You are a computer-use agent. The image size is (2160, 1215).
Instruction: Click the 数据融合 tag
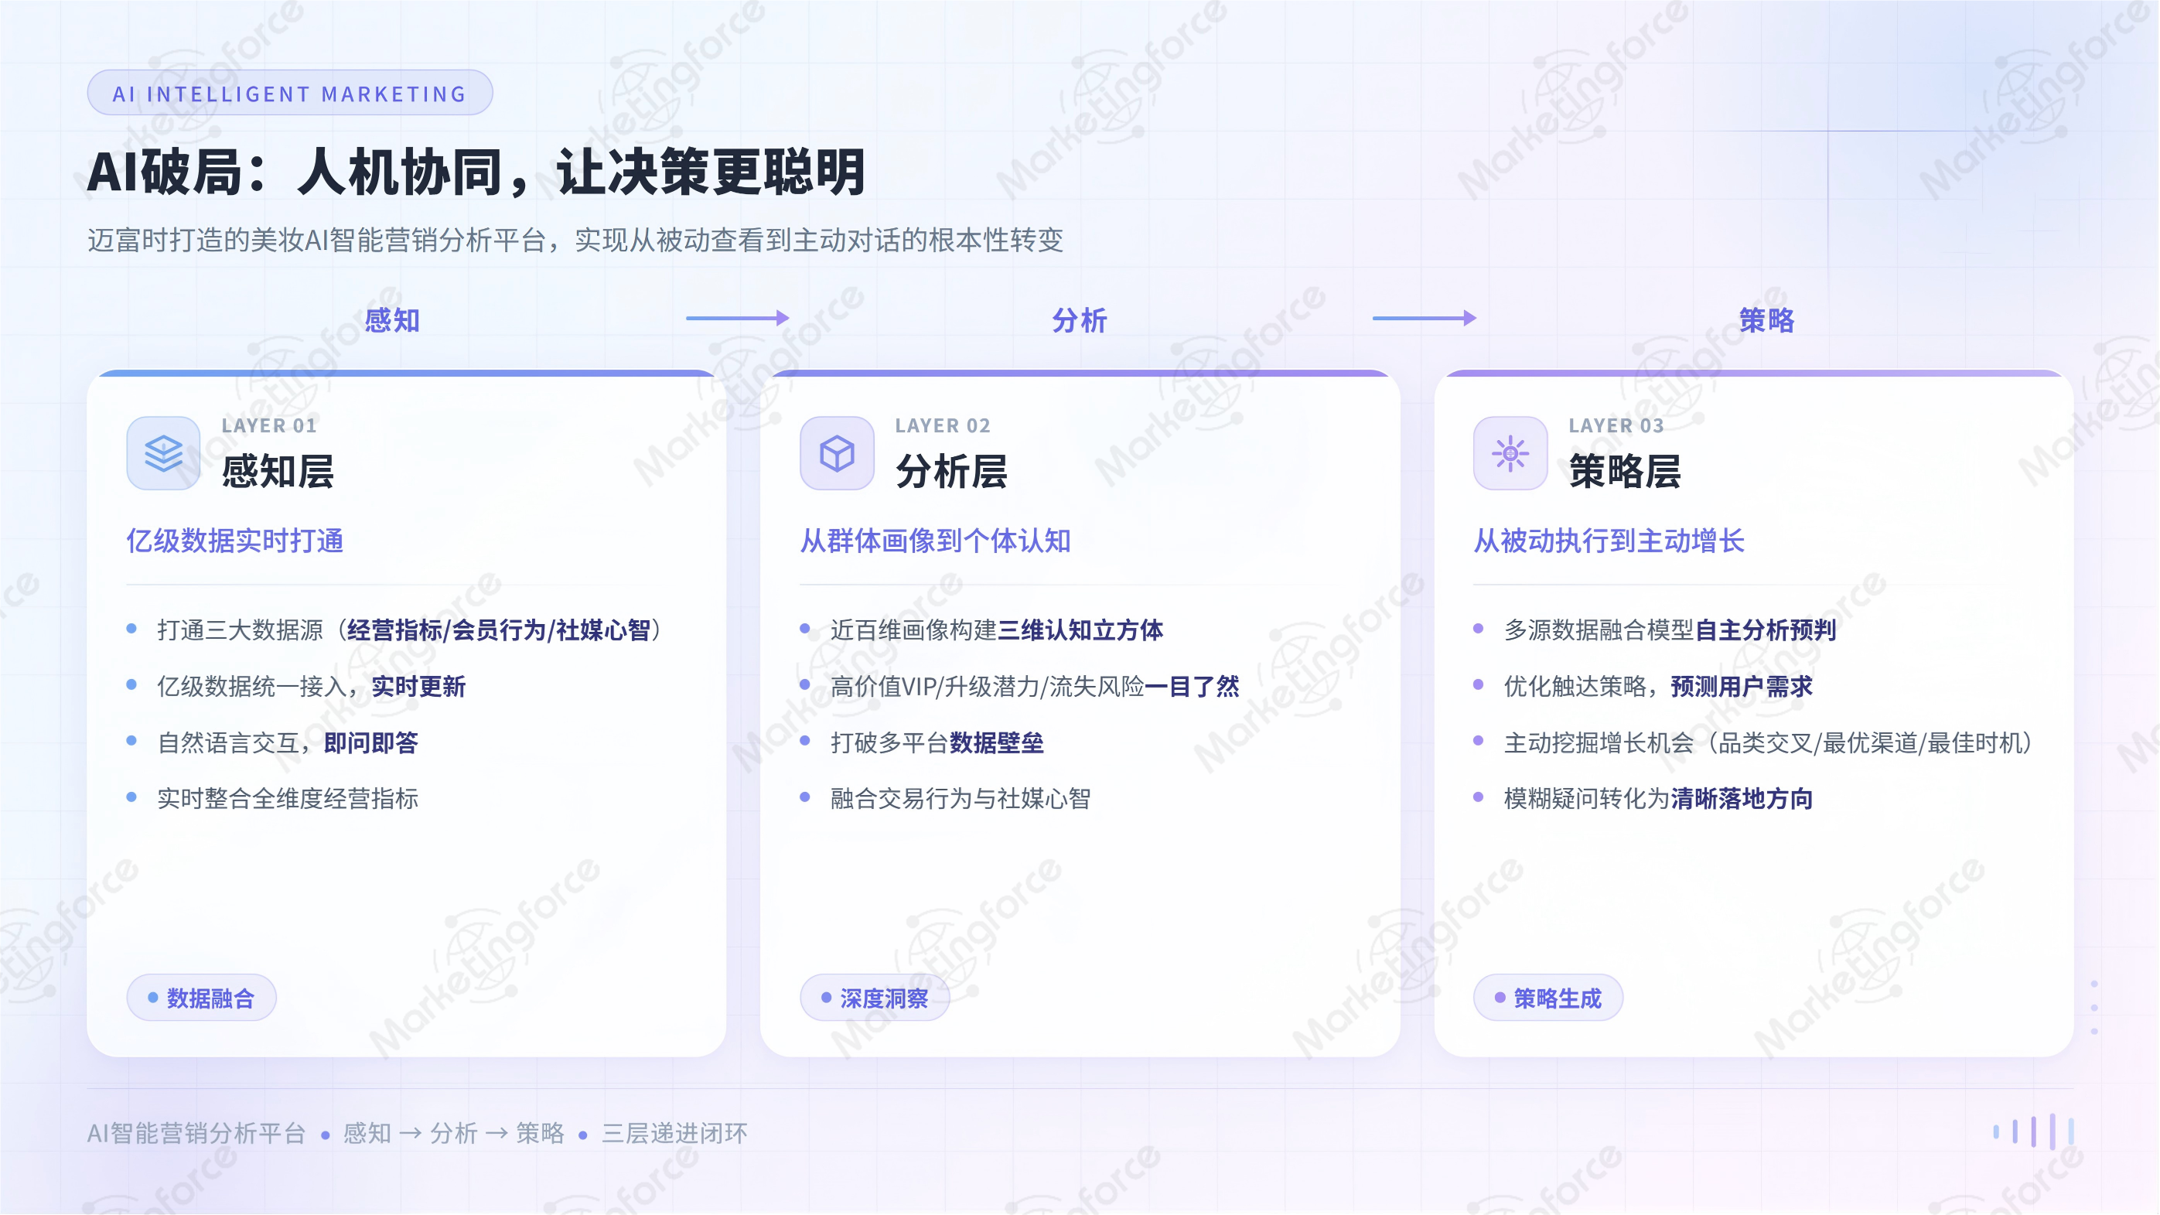click(x=201, y=998)
